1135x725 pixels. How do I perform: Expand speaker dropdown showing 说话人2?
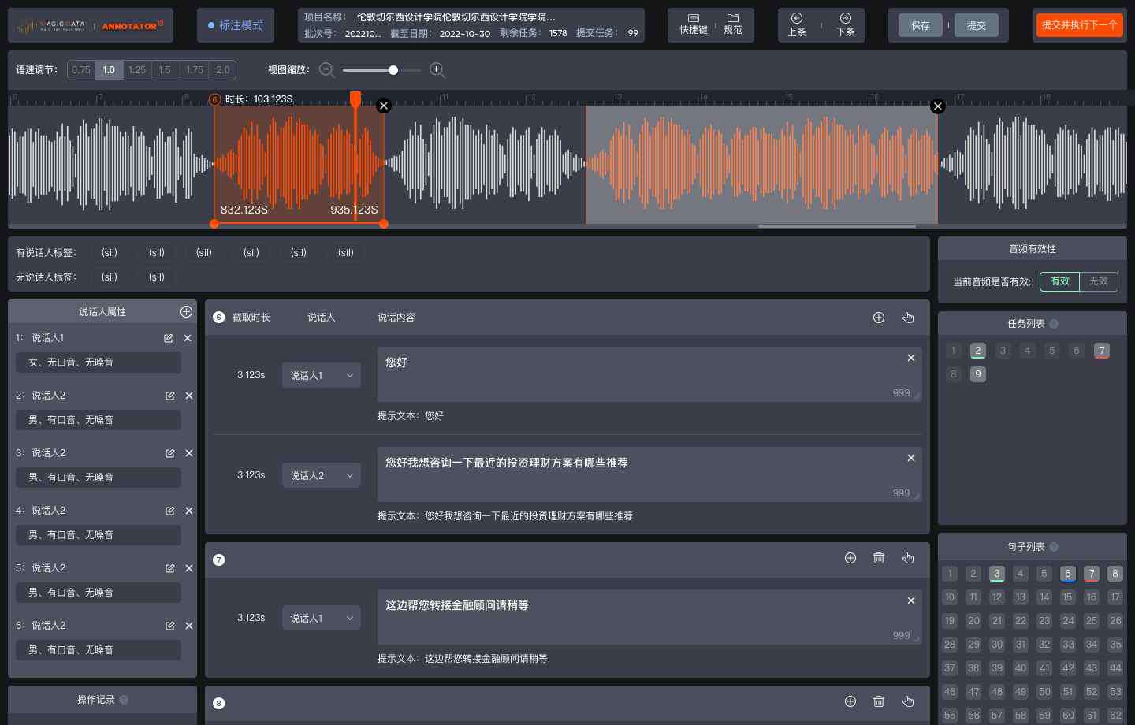pyautogui.click(x=322, y=475)
